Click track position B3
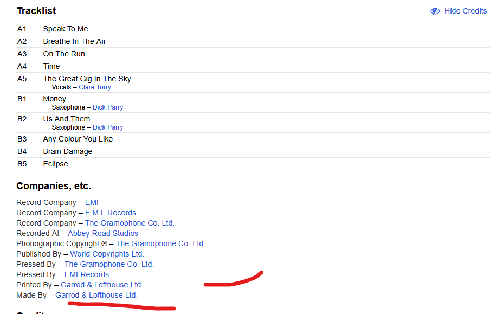This screenshot has height=314, width=503. click(22, 139)
